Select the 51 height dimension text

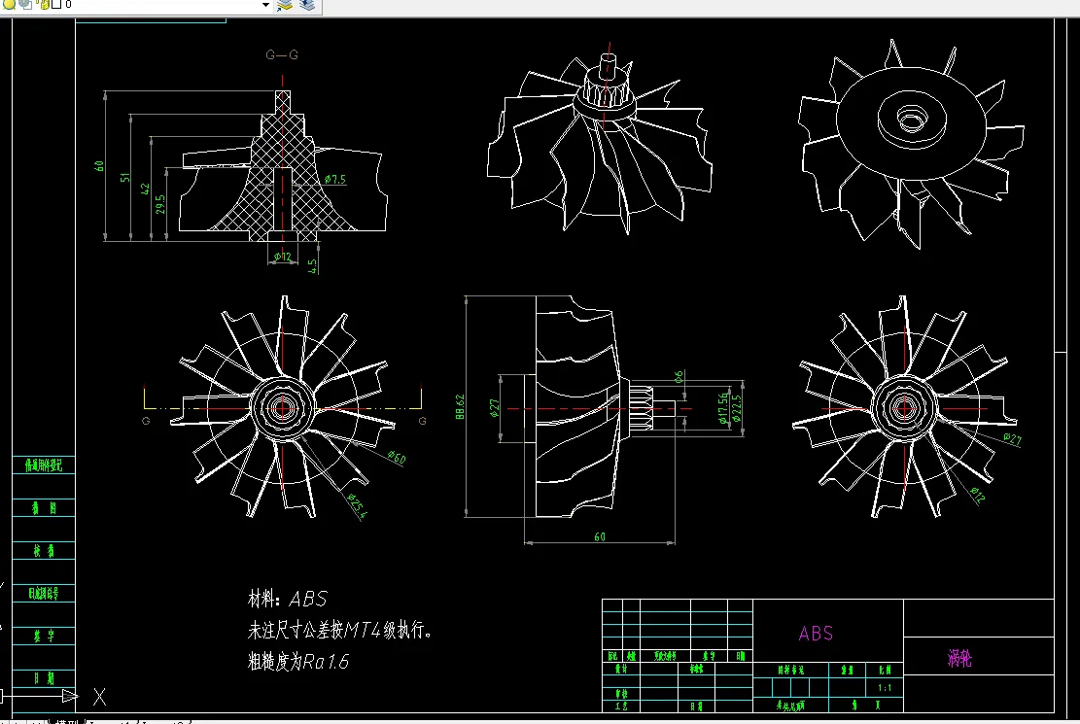click(x=124, y=177)
